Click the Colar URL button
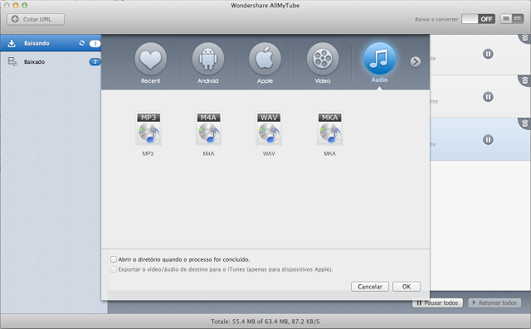 (x=36, y=19)
